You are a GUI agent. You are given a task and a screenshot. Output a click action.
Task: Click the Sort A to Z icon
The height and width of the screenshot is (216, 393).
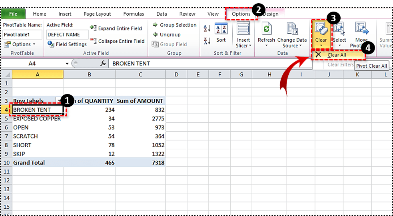pos(207,28)
